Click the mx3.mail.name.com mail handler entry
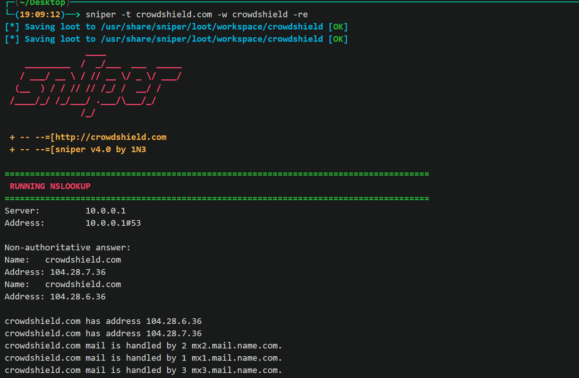Screen dimensions: 579x378 click(x=144, y=370)
